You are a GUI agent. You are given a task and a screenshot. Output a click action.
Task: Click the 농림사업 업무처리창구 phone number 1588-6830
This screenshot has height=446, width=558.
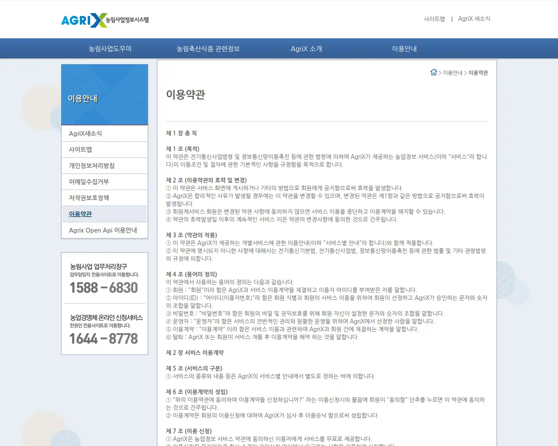104,287
